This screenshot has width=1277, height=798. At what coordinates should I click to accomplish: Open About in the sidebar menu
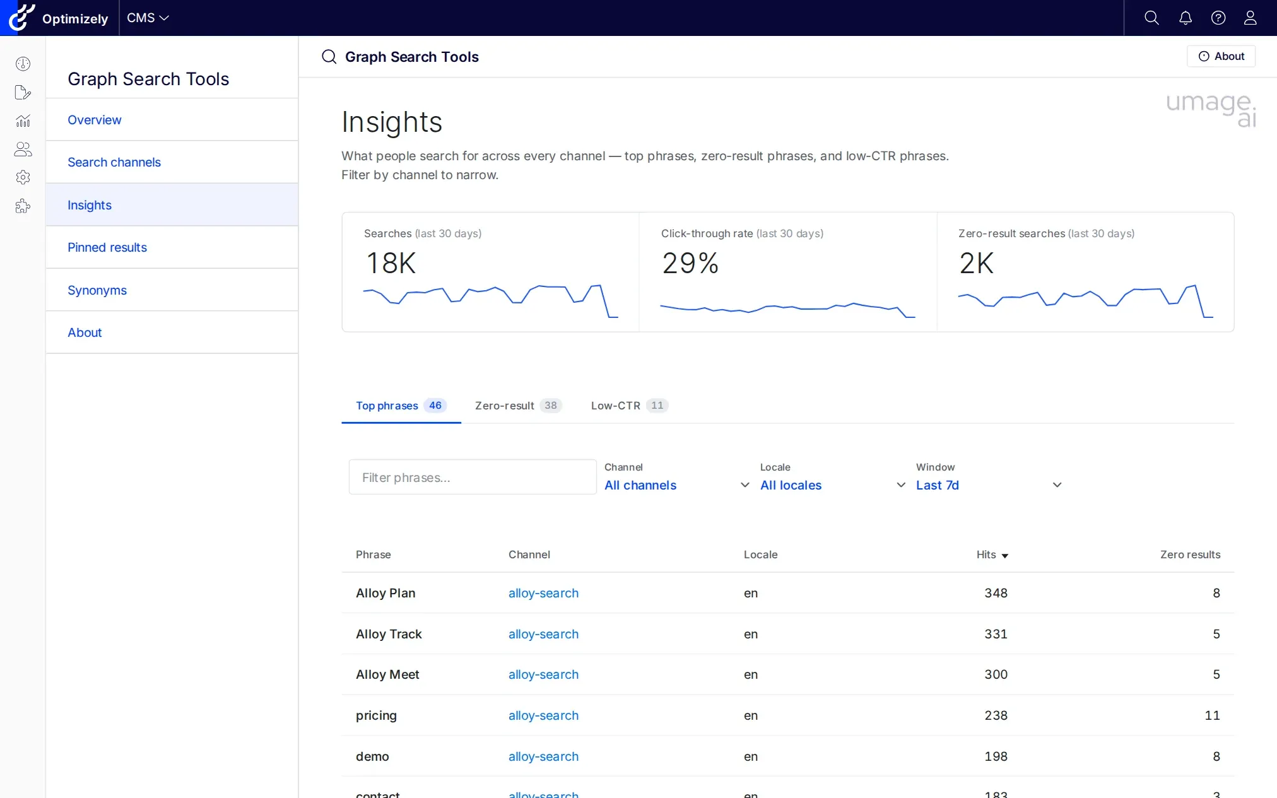click(x=172, y=332)
